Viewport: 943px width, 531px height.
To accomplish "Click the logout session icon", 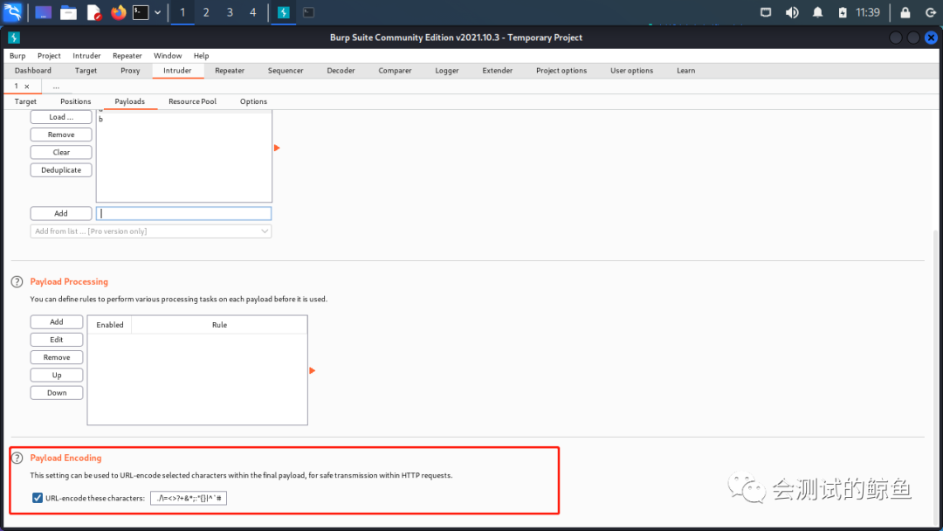I will click(931, 12).
